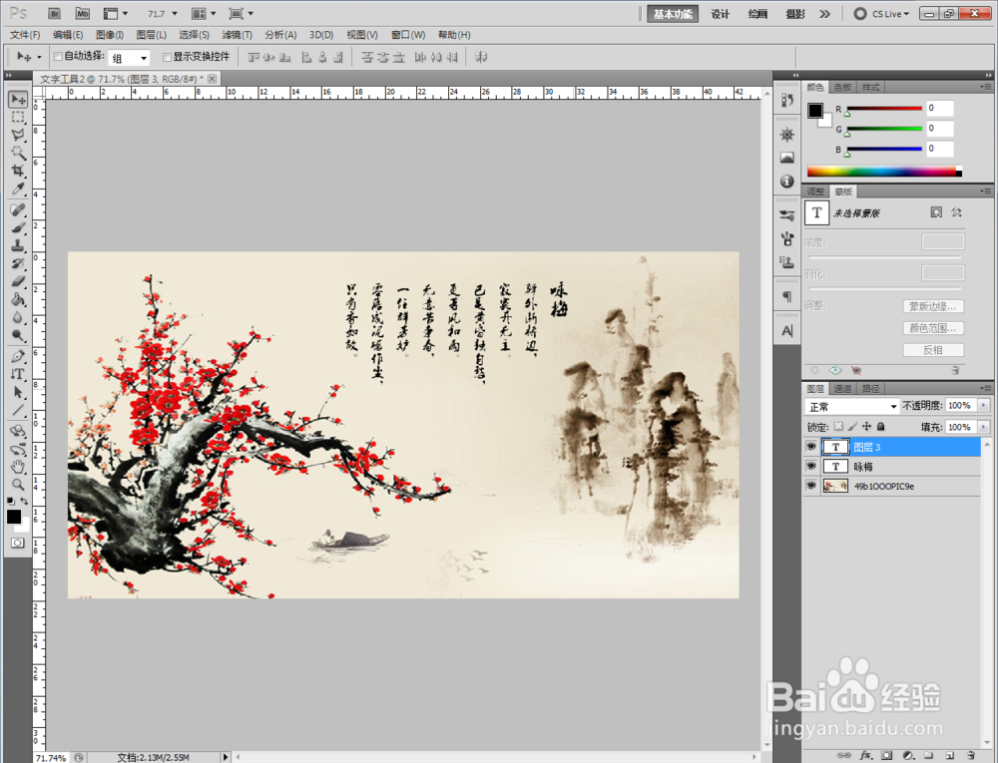Open the 填充 fill slider arrow
The height and width of the screenshot is (763, 998).
[984, 427]
